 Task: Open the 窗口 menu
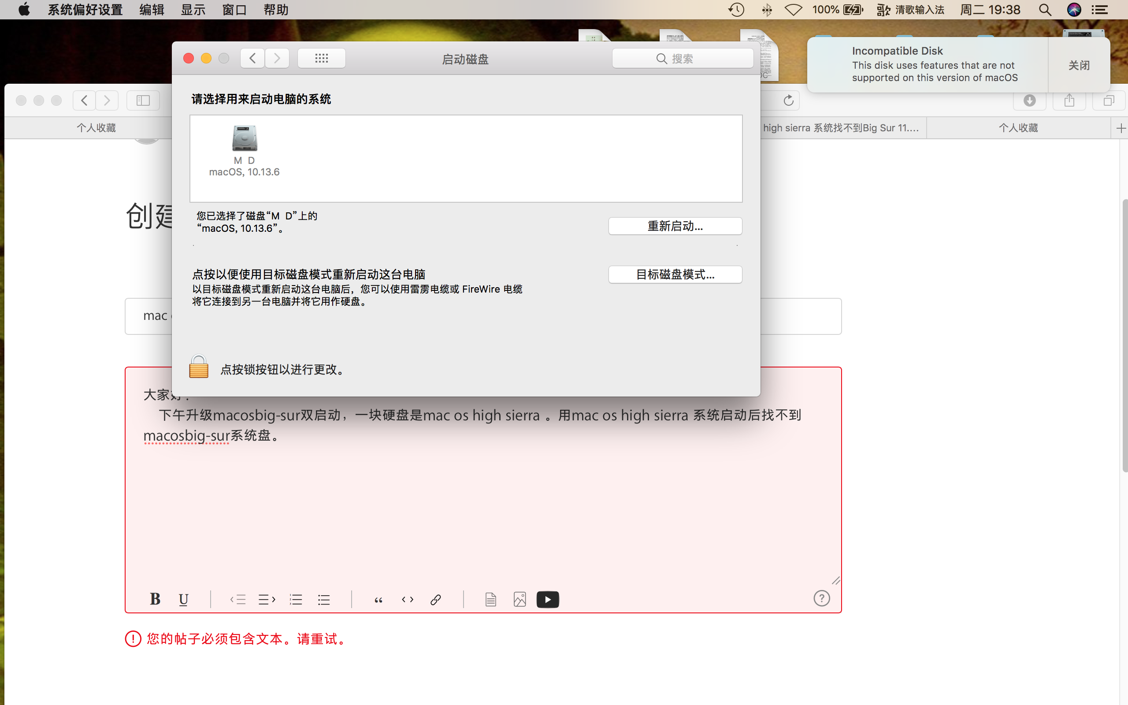pos(234,10)
